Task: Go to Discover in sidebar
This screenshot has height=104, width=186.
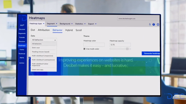Action: pyautogui.click(x=22, y=29)
